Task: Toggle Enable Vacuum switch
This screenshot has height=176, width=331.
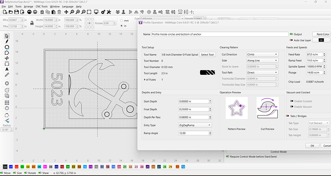Action: (x=292, y=106)
